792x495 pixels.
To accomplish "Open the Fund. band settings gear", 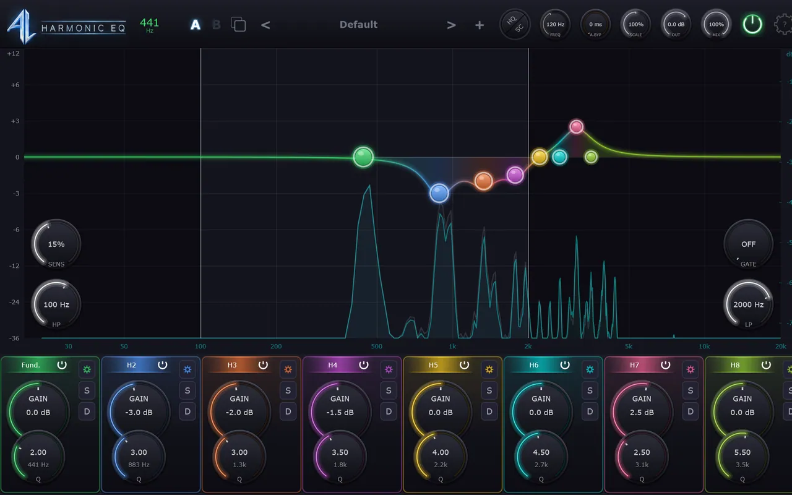I will tap(87, 370).
